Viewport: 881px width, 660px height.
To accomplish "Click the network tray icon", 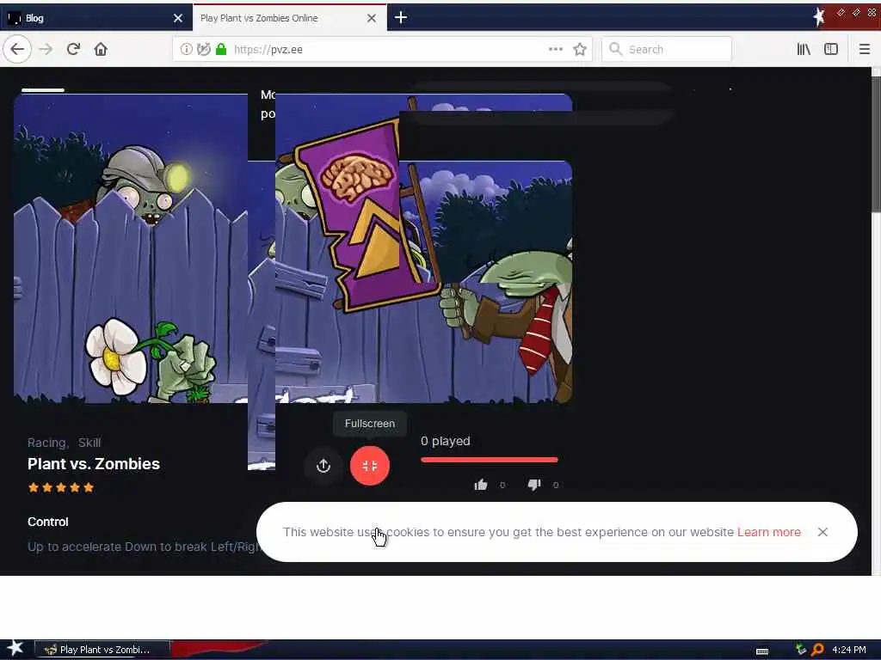I will (x=801, y=650).
